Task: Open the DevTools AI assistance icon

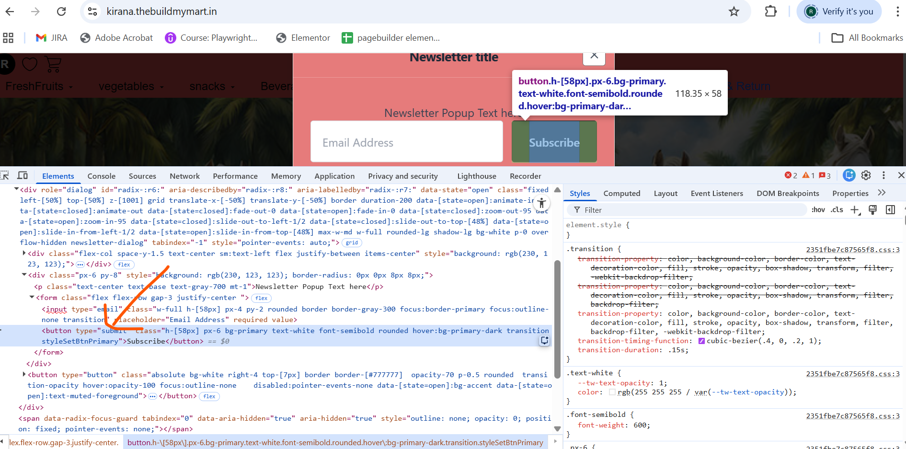Action: pyautogui.click(x=849, y=175)
